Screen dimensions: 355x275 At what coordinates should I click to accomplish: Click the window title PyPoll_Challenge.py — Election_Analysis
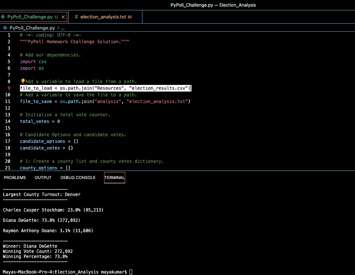(x=213, y=5)
